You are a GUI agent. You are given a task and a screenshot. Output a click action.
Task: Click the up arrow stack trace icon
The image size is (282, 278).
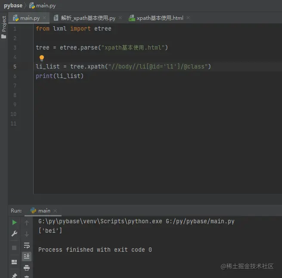pyautogui.click(x=27, y=223)
